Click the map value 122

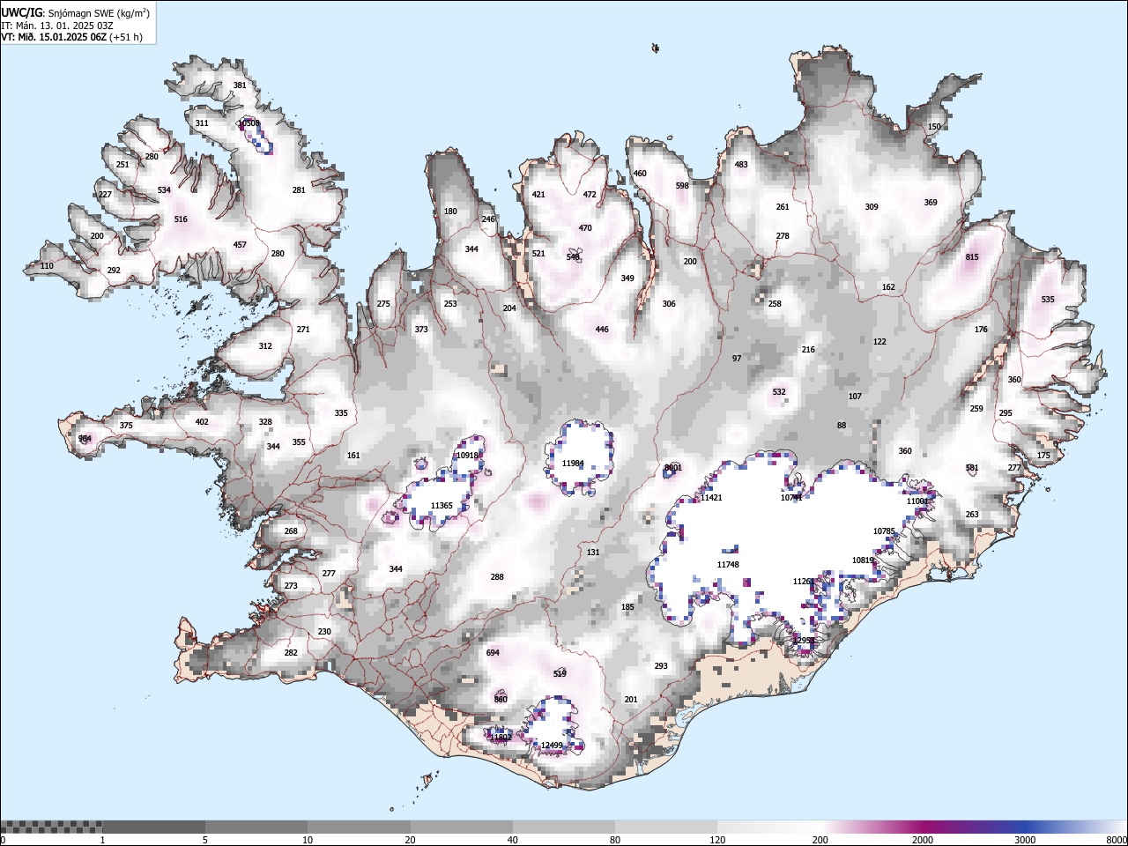879,342
